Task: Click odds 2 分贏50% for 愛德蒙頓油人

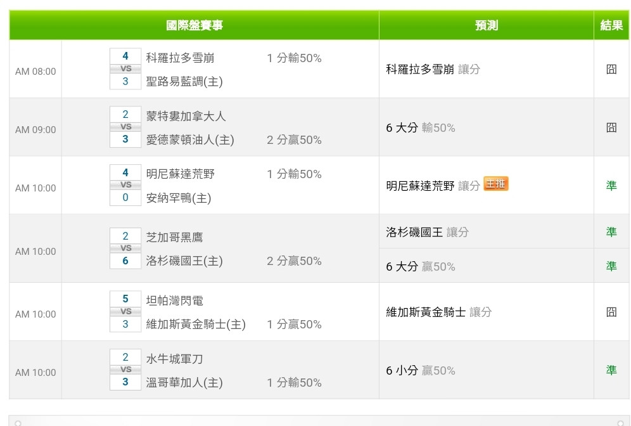Action: click(294, 140)
